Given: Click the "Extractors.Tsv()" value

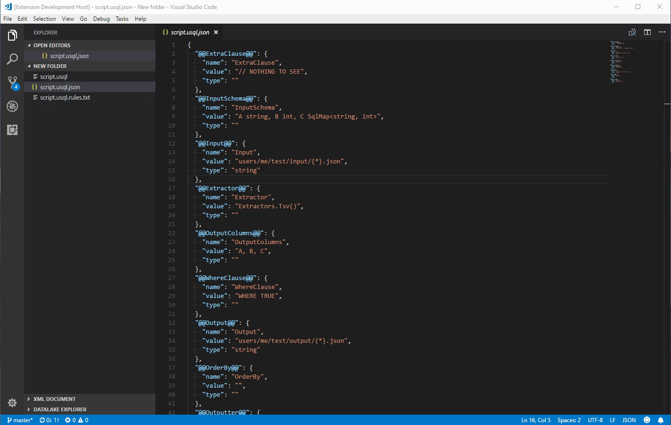Looking at the screenshot, I should tap(267, 206).
